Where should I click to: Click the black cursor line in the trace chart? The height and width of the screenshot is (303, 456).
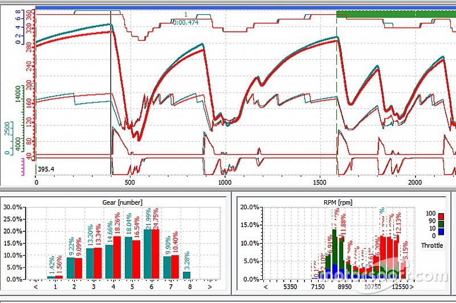pyautogui.click(x=111, y=93)
